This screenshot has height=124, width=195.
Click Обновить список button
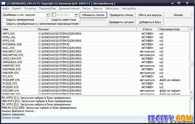93,15
